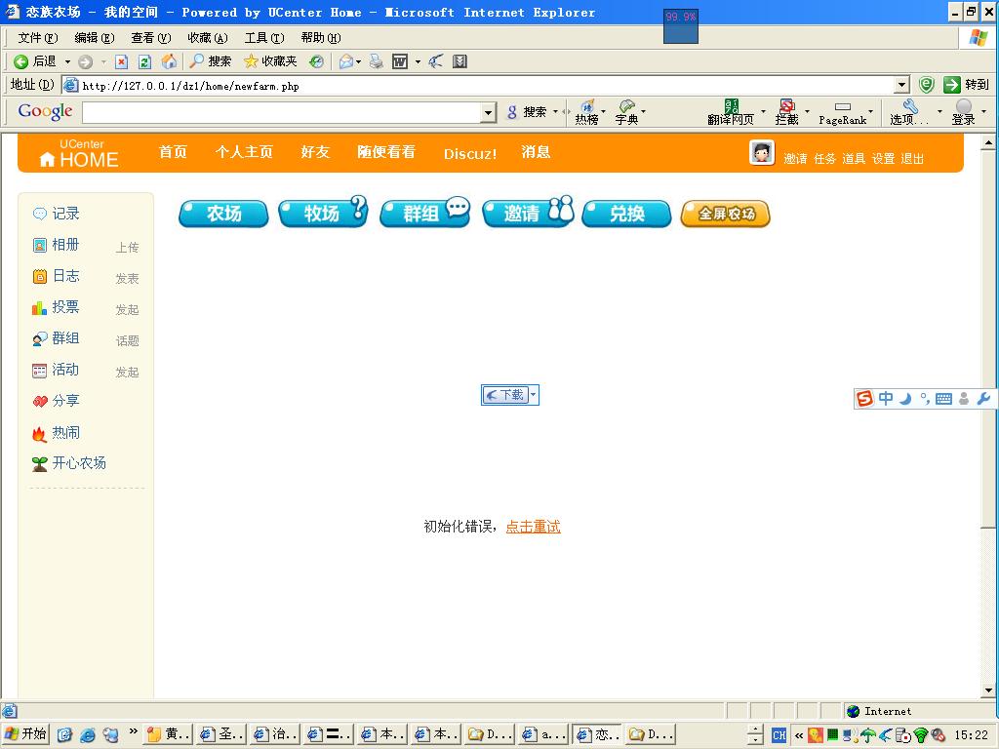Expand the address bar URL dropdown
The width and height of the screenshot is (999, 749).
(901, 86)
